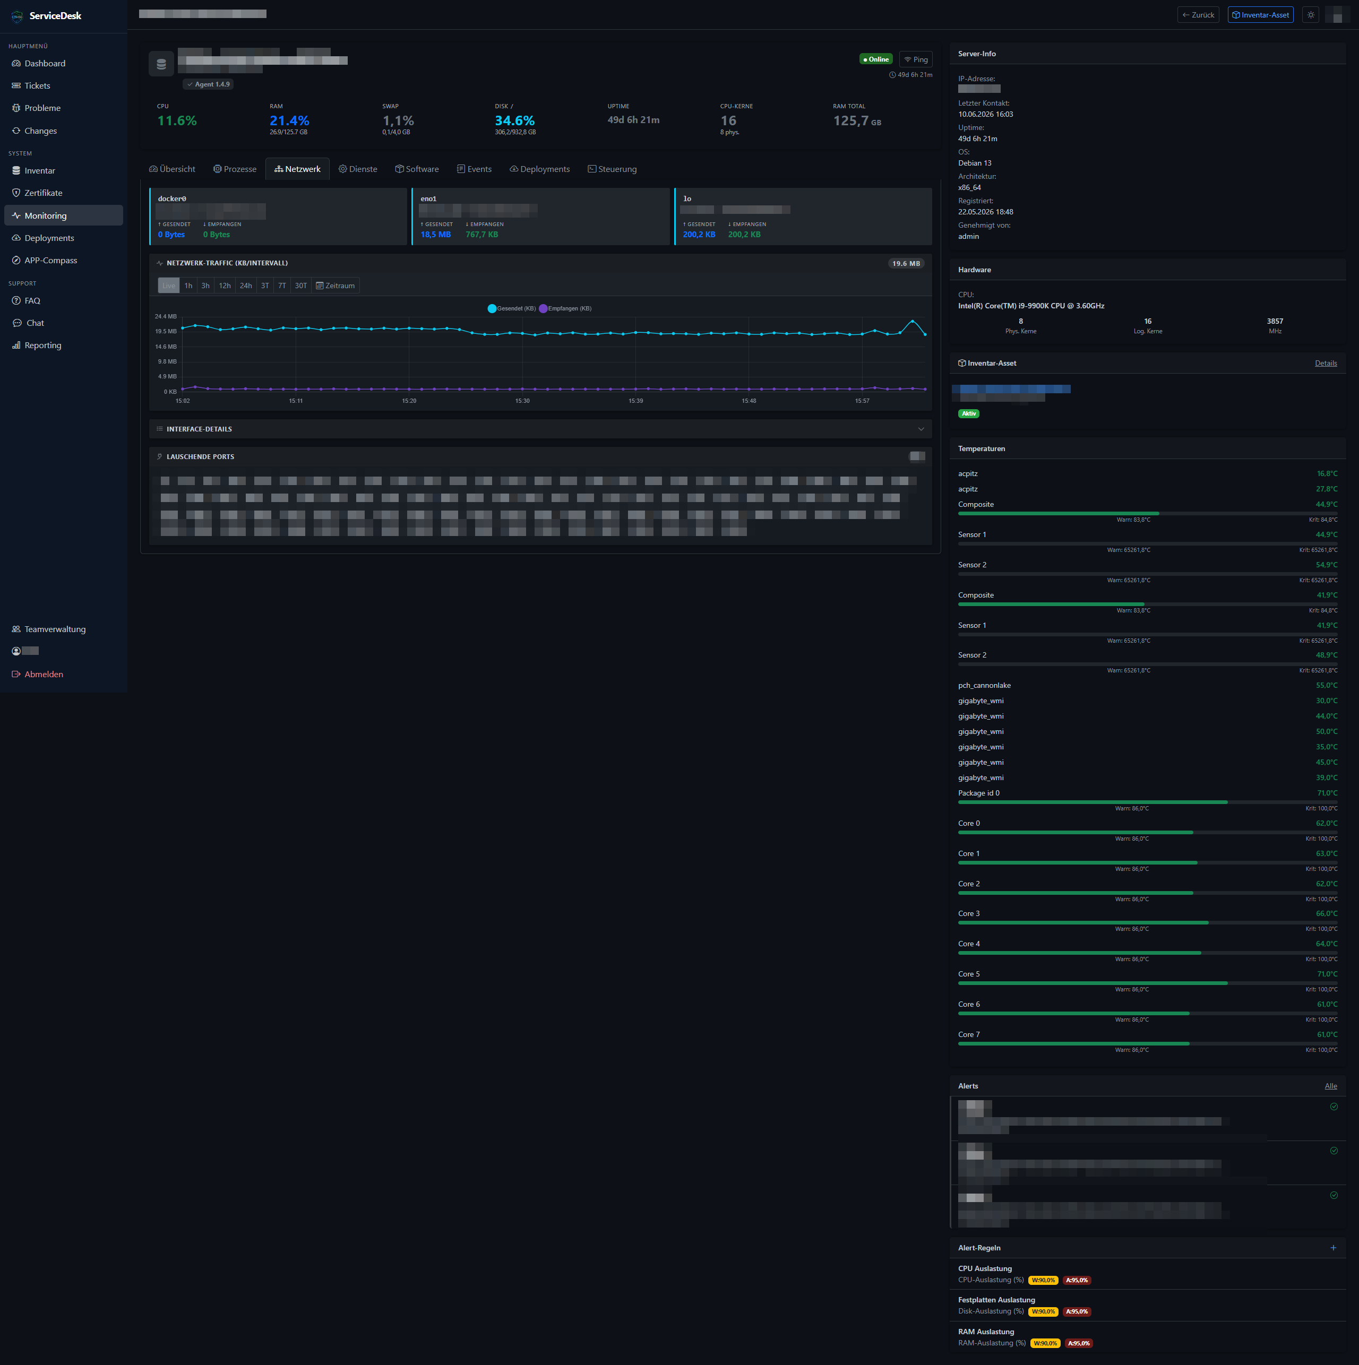Open the Dashboard menu entry
The image size is (1359, 1365).
pyautogui.click(x=64, y=64)
